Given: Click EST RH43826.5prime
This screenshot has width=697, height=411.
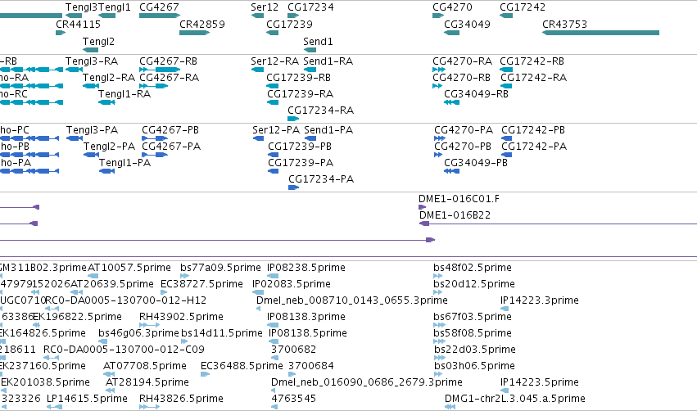Looking at the screenshot, I should (x=181, y=399).
